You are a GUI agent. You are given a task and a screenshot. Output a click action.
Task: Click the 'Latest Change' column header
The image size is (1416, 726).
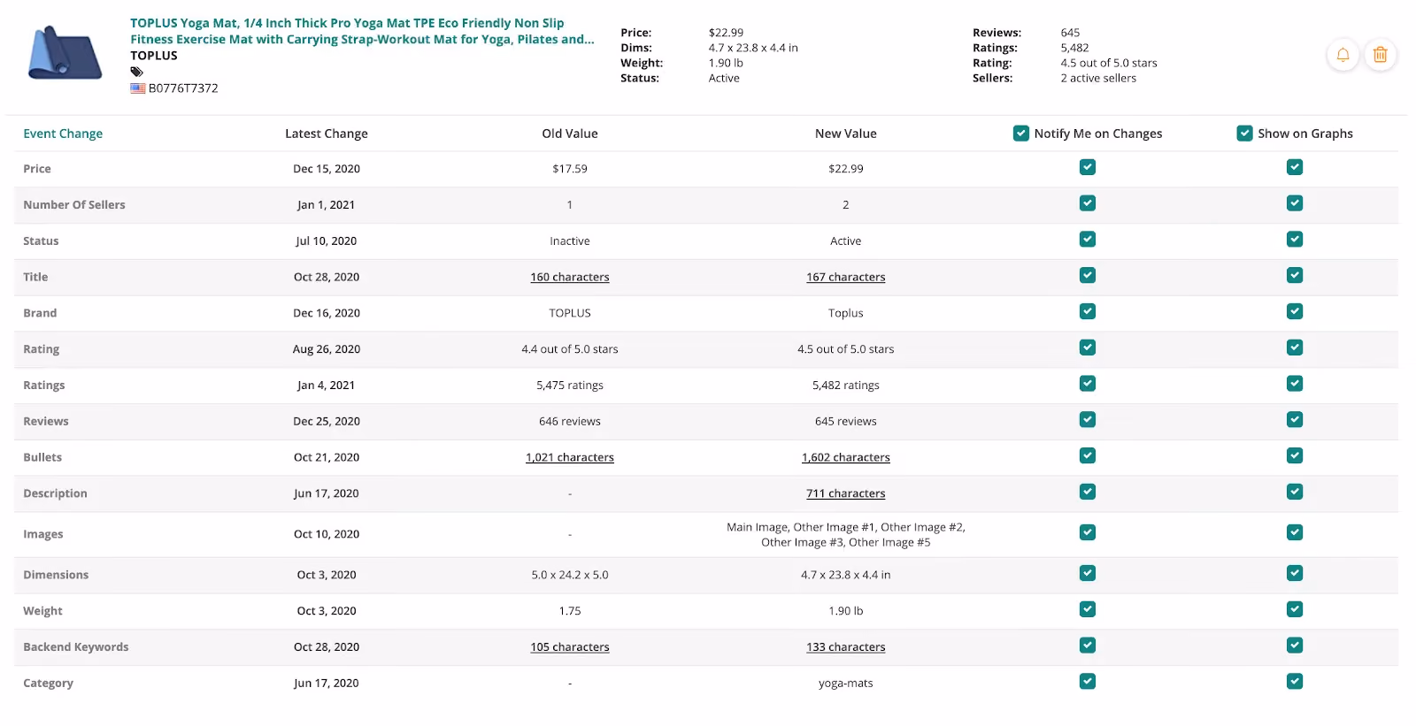point(327,134)
